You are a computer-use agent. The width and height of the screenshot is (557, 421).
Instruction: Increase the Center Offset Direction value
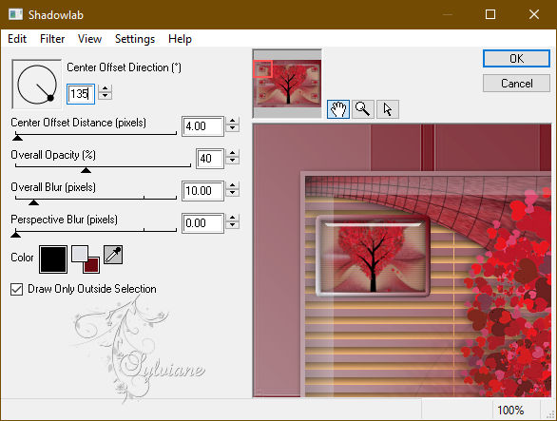coord(106,88)
